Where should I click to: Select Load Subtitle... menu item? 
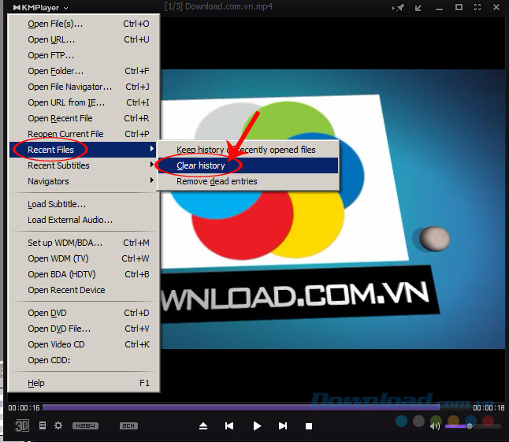point(57,205)
